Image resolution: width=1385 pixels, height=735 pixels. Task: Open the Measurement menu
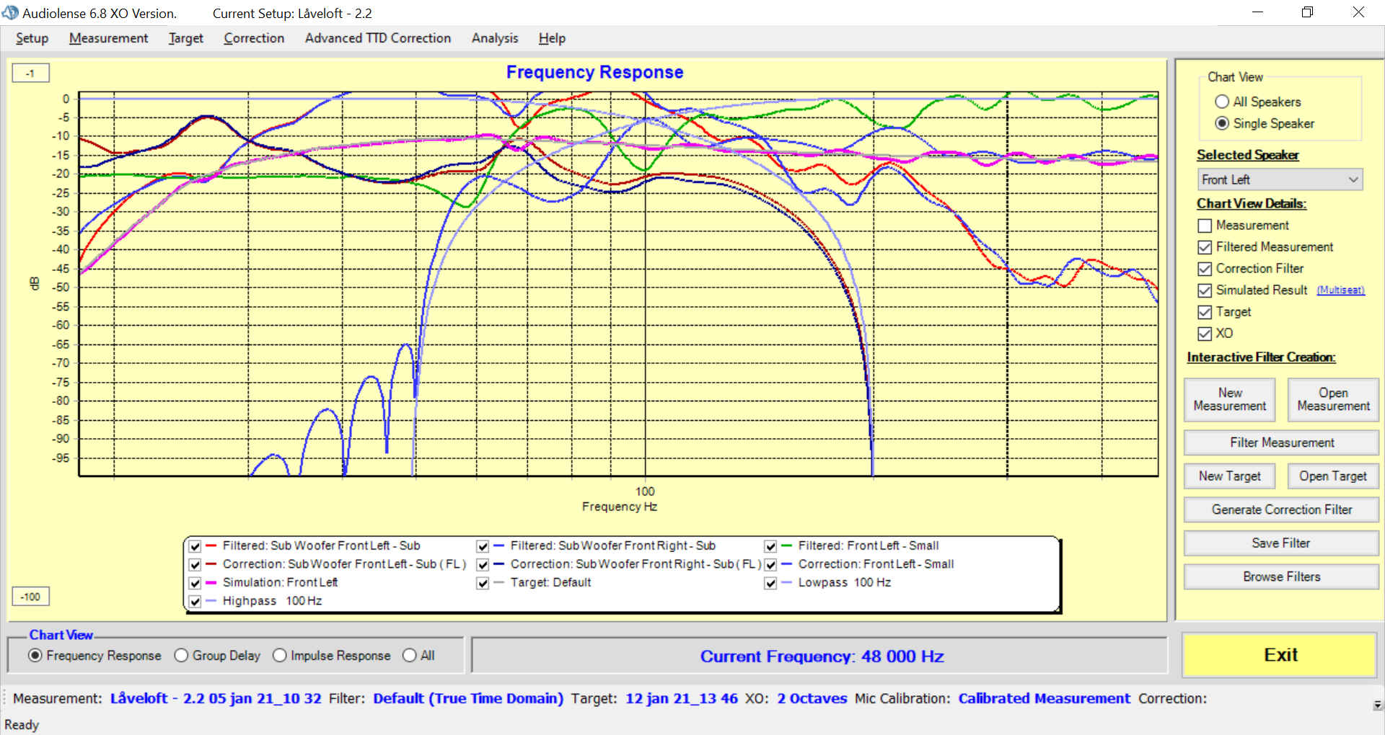(x=108, y=38)
